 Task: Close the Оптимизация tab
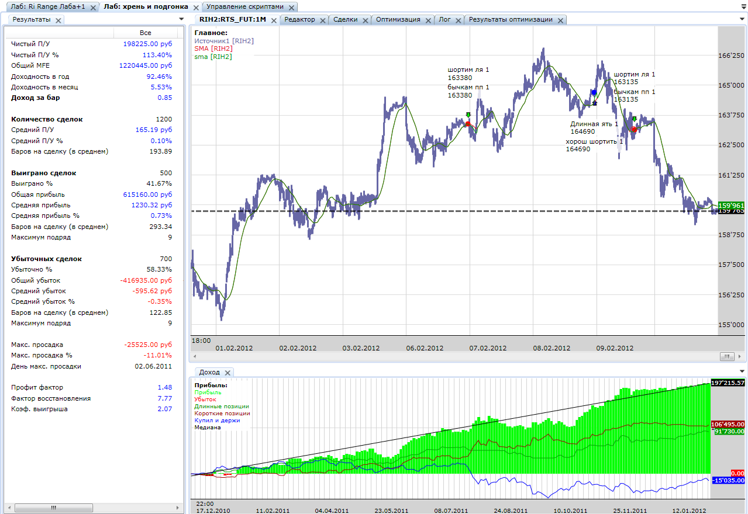(428, 20)
